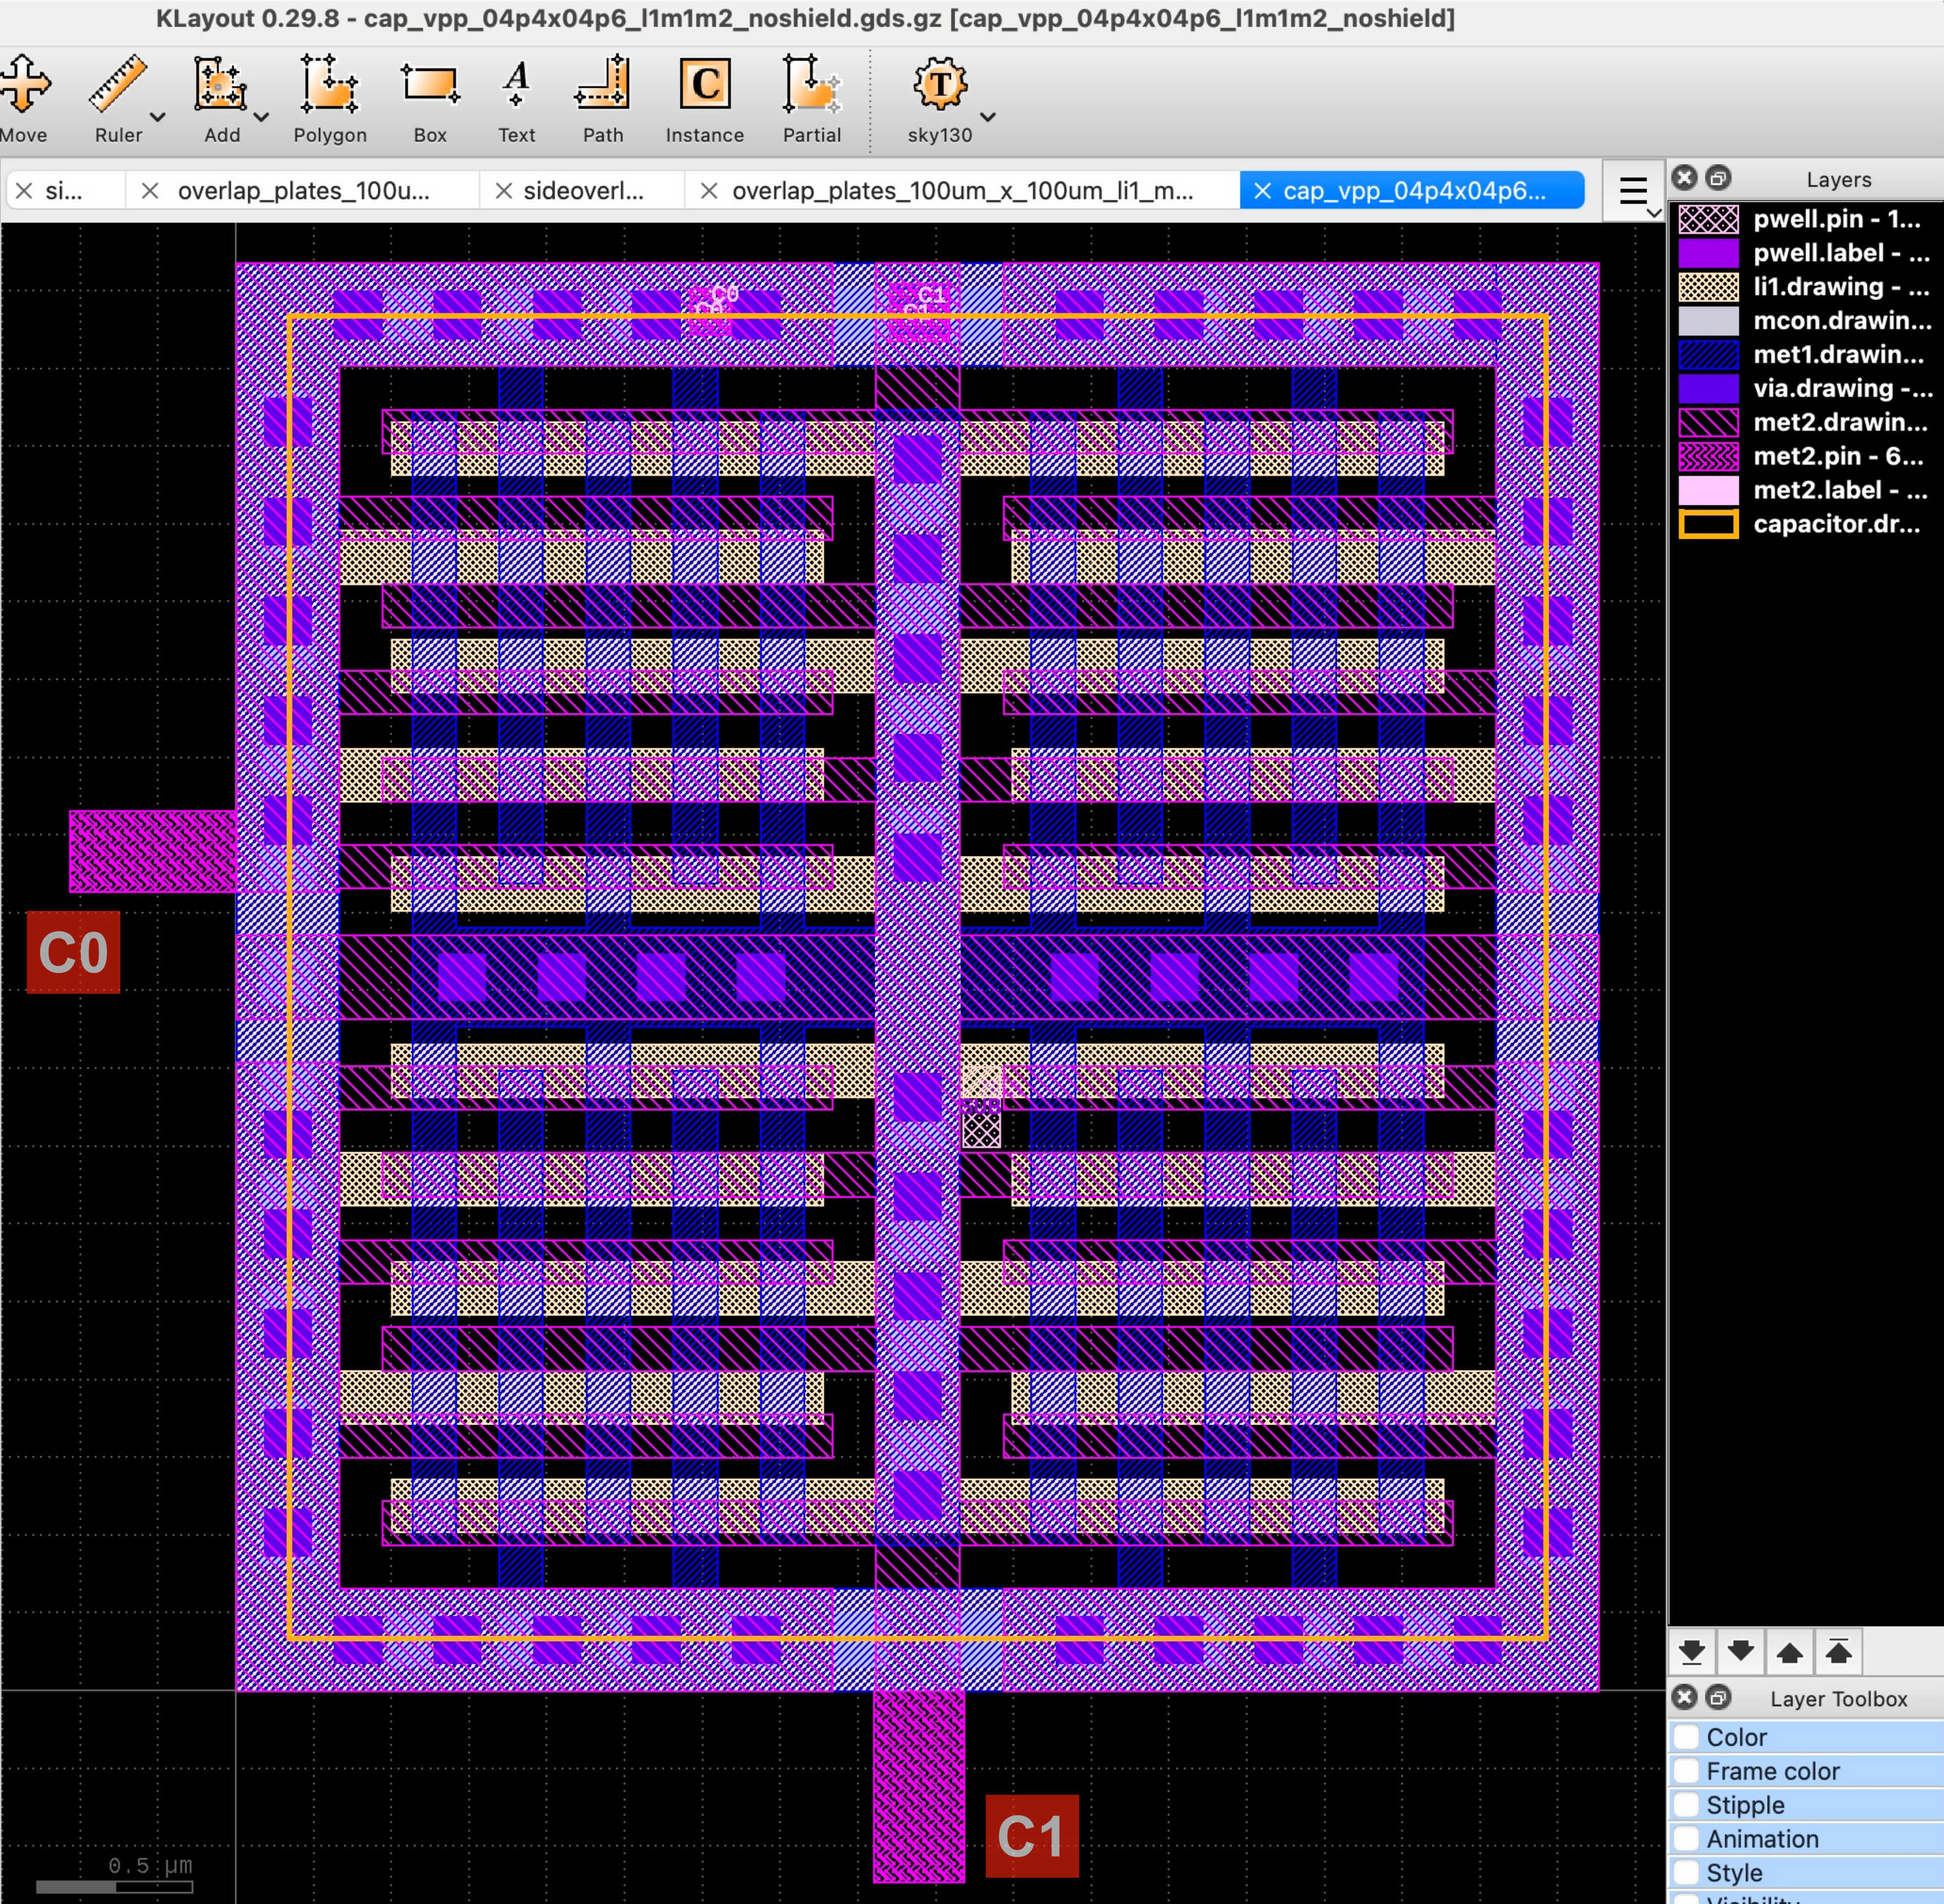Select the pwell.label layer

1806,253
